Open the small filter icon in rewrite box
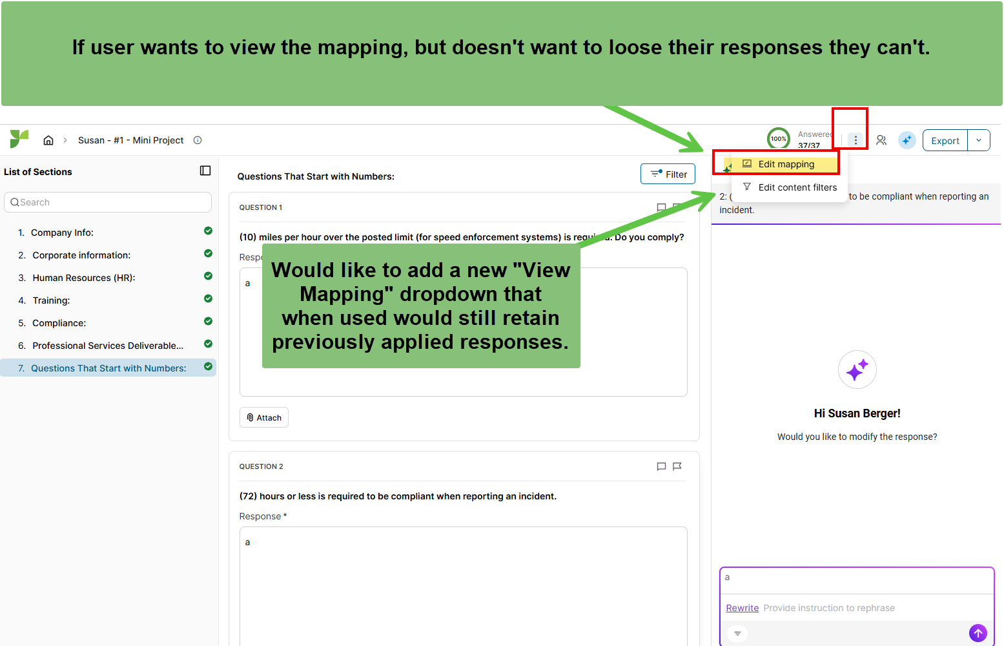Image resolution: width=1004 pixels, height=646 pixels. point(737,634)
